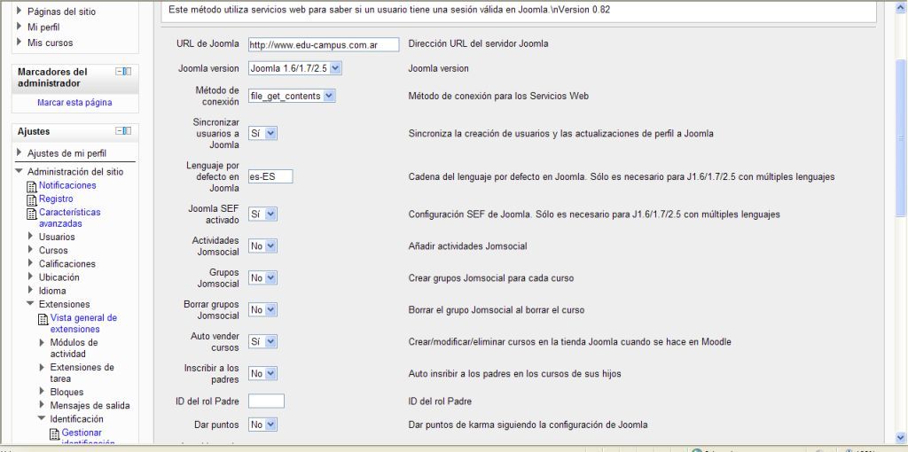Viewport: 908px width, 452px height.
Task: Change the Sincronizar usuarios a Joomla dropdown
Action: click(x=263, y=133)
